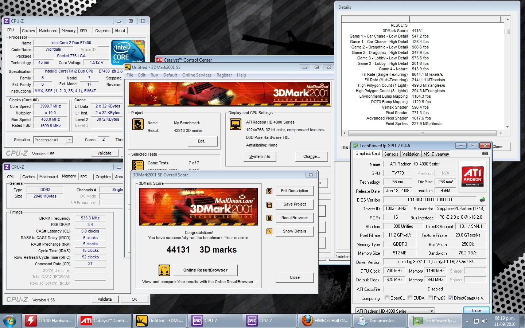525x328 pixels.
Task: Click the Intel Core 2 Duo logo
Action: 128,52
